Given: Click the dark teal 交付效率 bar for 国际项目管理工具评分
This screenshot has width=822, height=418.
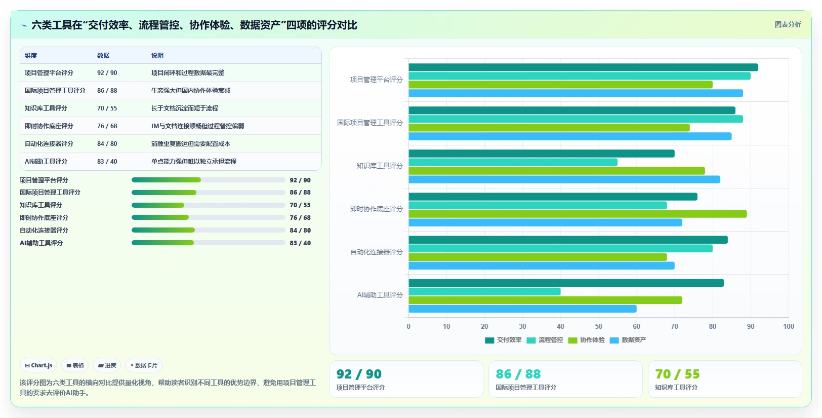Looking at the screenshot, I should coord(572,110).
